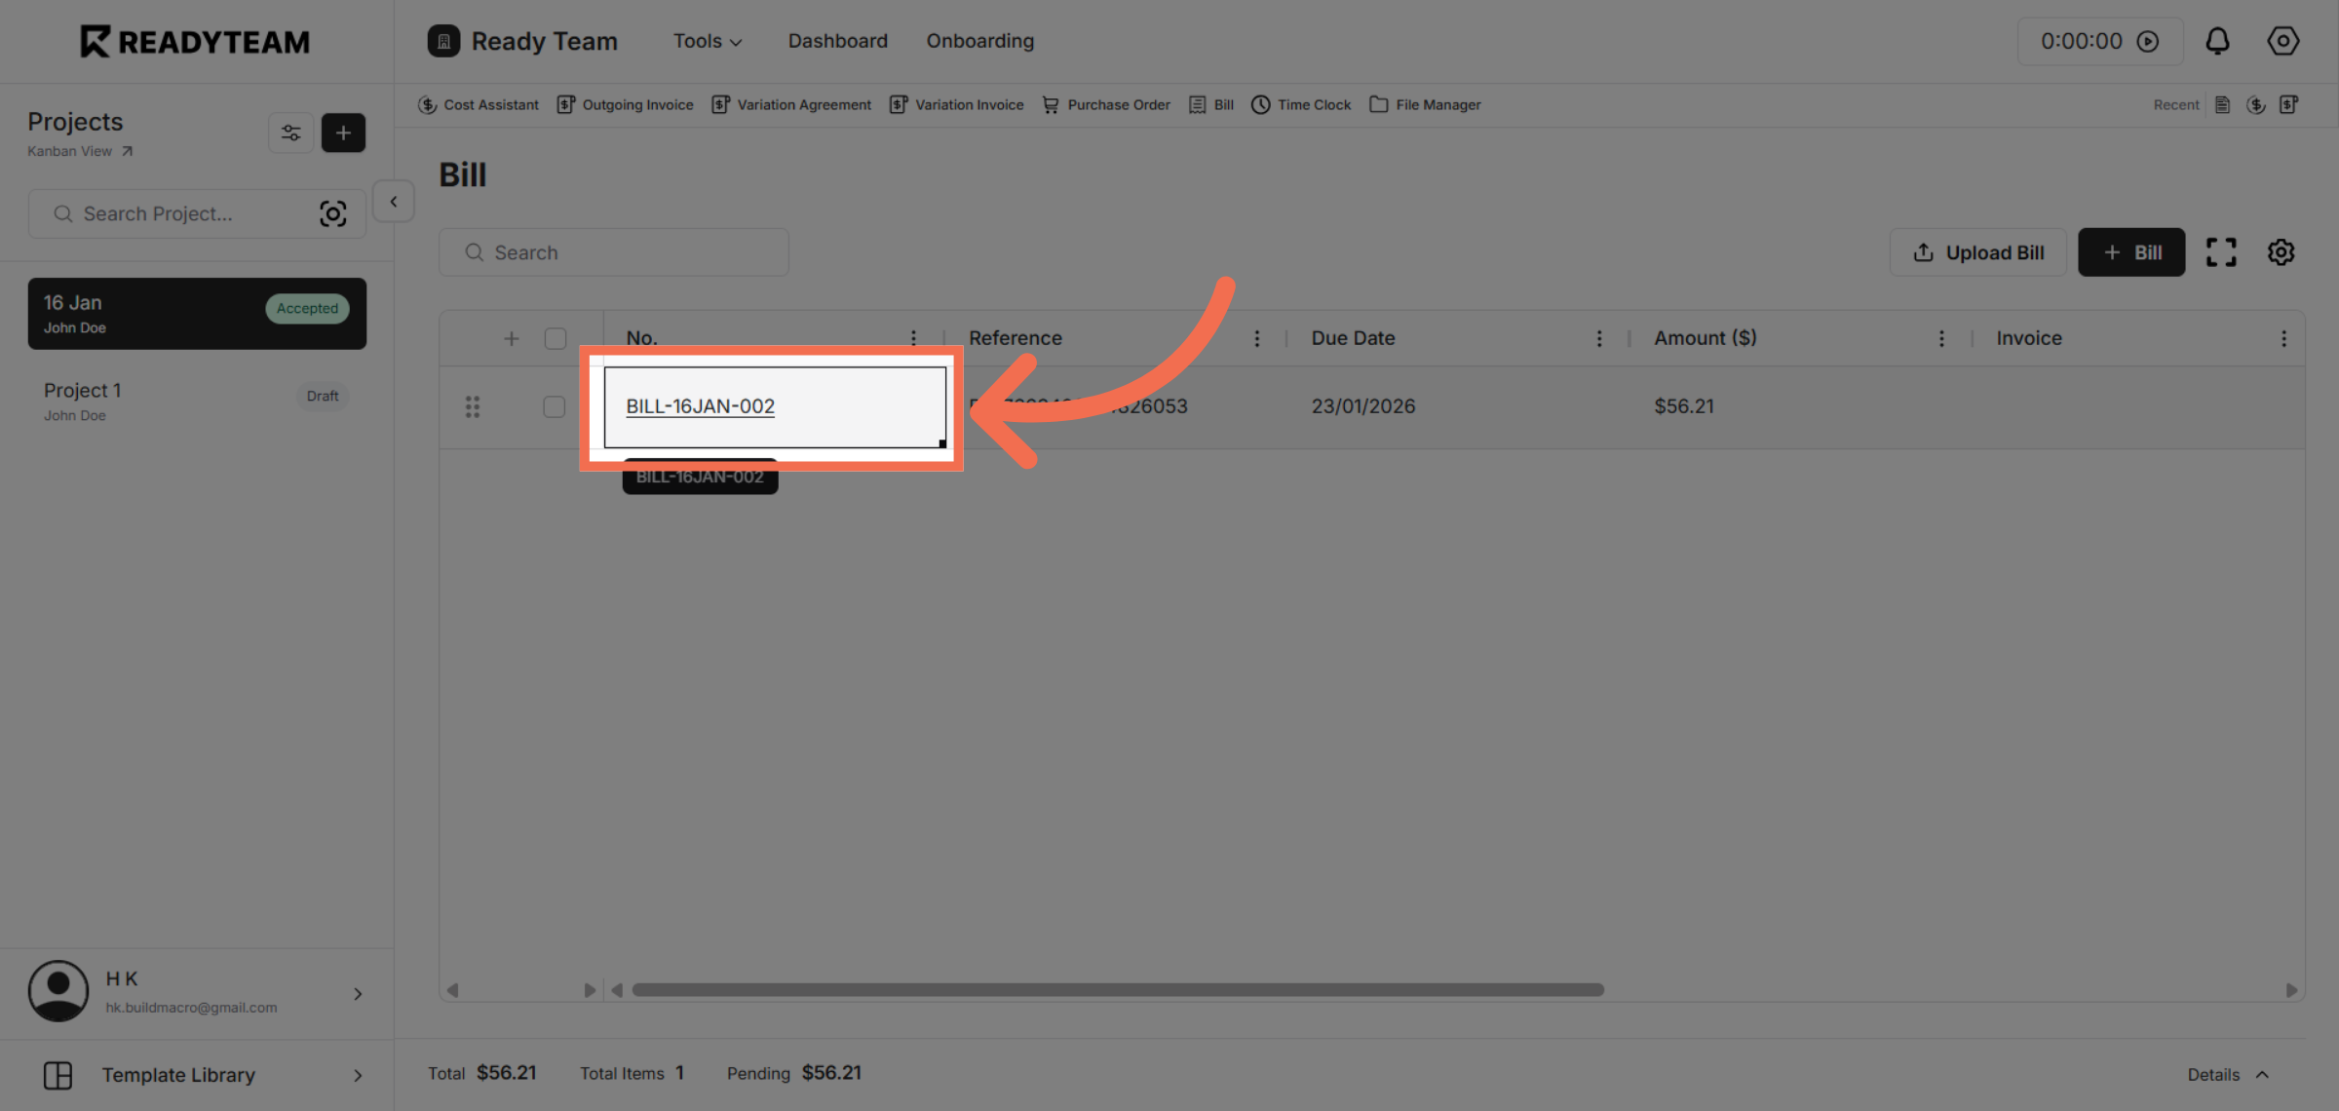This screenshot has width=2339, height=1111.
Task: Toggle the select-all checkbox in the table header
Action: coord(555,337)
